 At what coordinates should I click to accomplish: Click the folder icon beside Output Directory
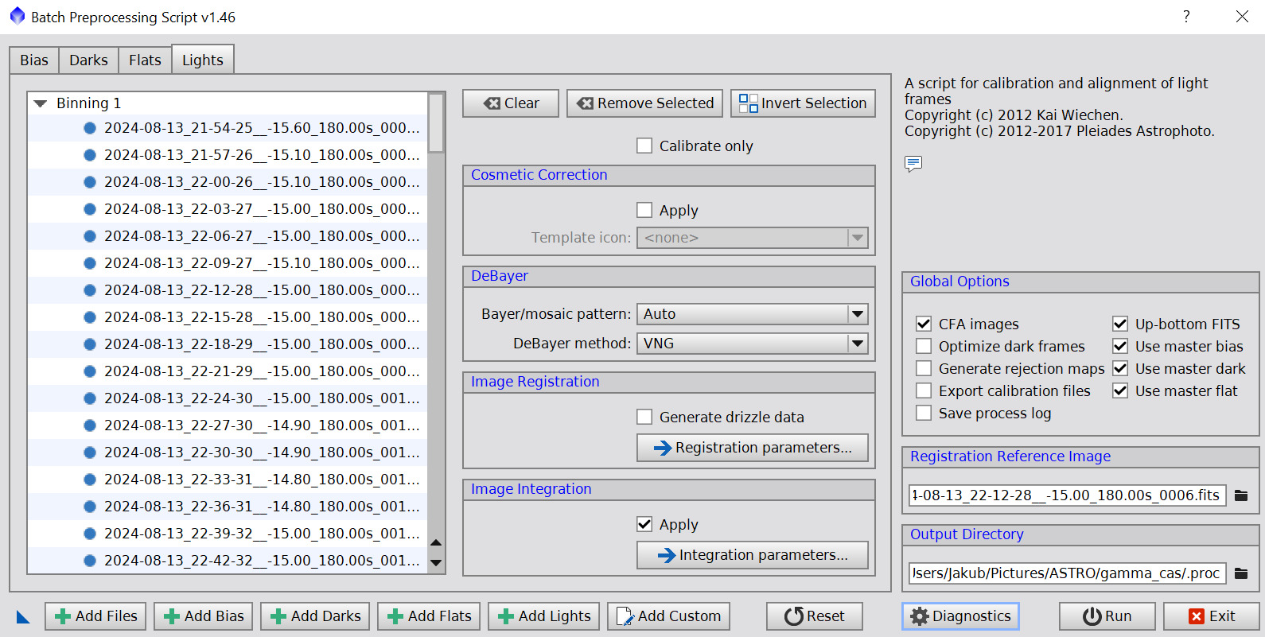1240,573
